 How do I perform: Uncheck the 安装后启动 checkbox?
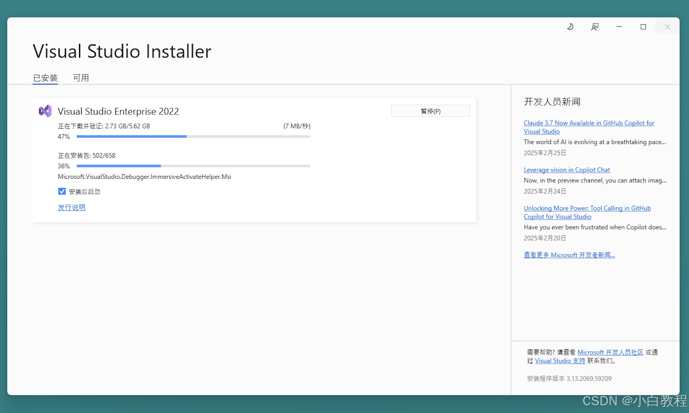point(62,191)
